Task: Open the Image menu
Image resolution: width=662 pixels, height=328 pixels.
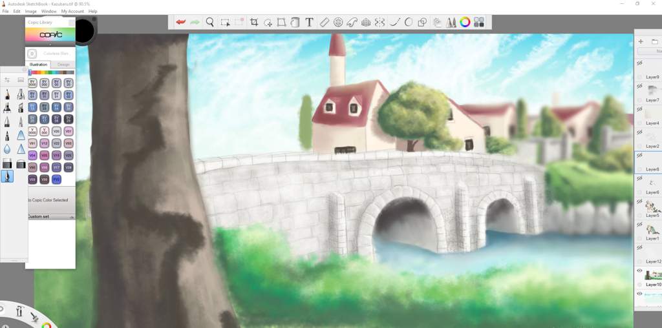Action: [x=31, y=11]
